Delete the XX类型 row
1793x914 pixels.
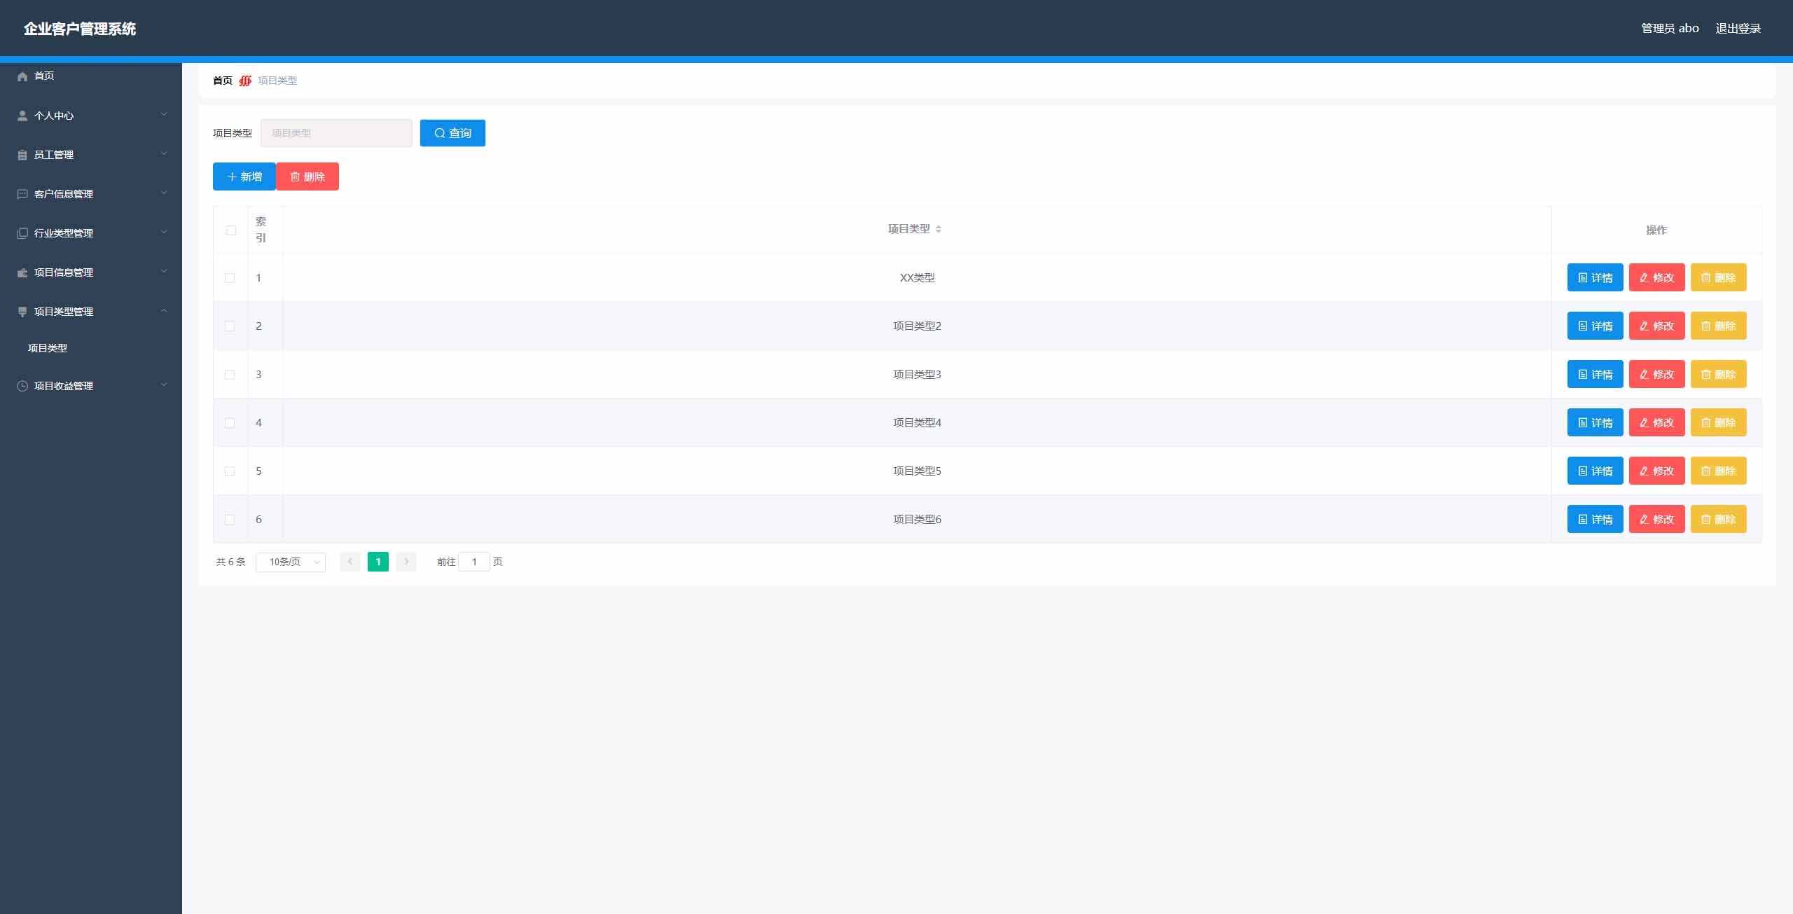(1718, 277)
